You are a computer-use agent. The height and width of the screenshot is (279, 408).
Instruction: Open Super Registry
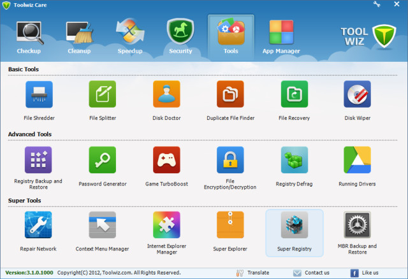(295, 232)
